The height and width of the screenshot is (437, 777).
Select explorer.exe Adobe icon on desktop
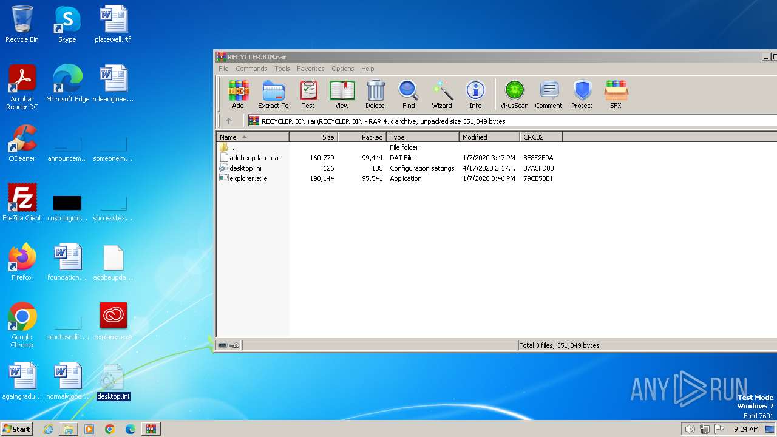(113, 322)
